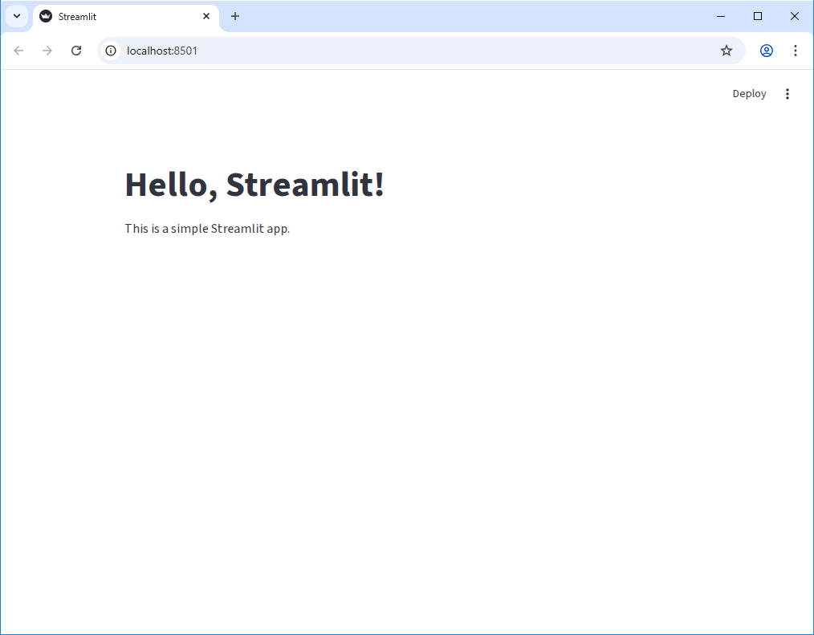Click the 'Hello, Streamlit!' heading text

pos(254,184)
